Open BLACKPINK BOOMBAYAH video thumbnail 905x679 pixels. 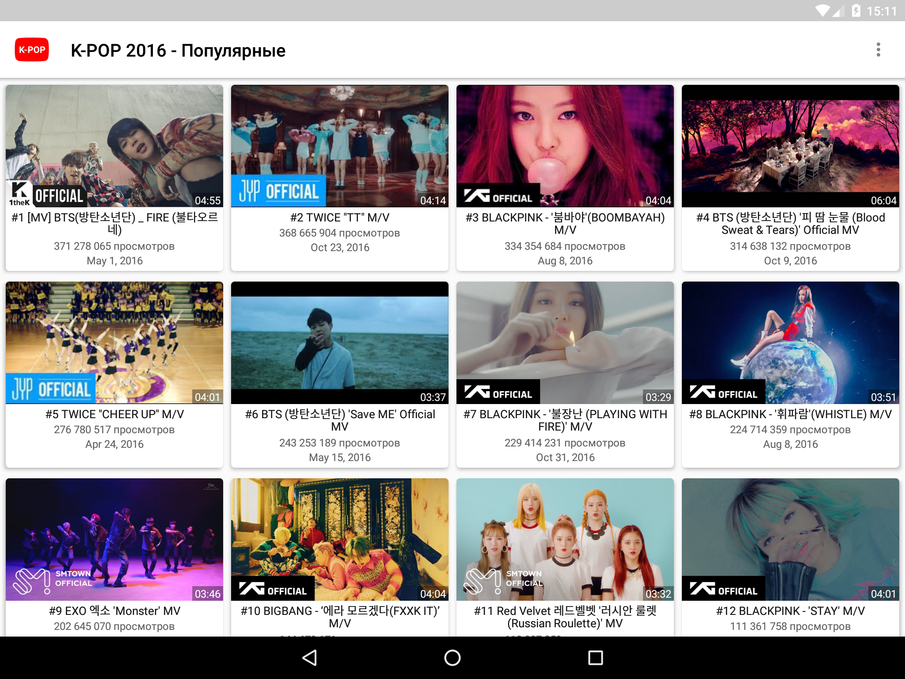[565, 146]
